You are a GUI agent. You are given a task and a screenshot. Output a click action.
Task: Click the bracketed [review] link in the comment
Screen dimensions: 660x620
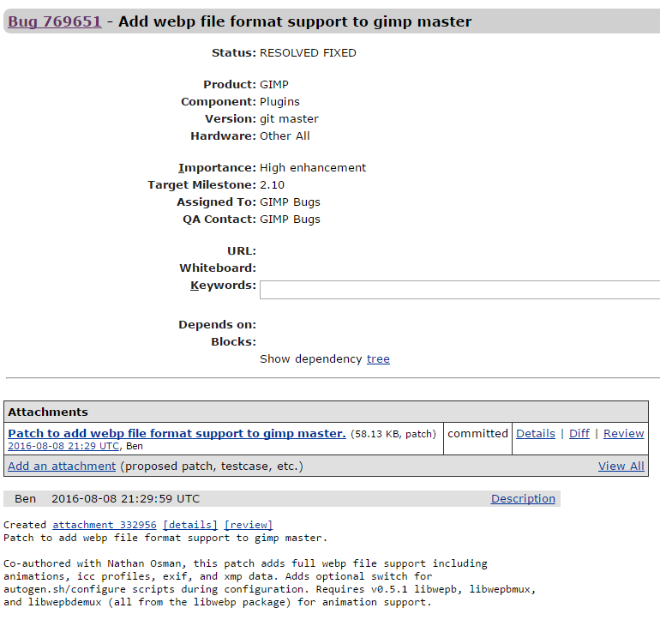[x=248, y=525]
